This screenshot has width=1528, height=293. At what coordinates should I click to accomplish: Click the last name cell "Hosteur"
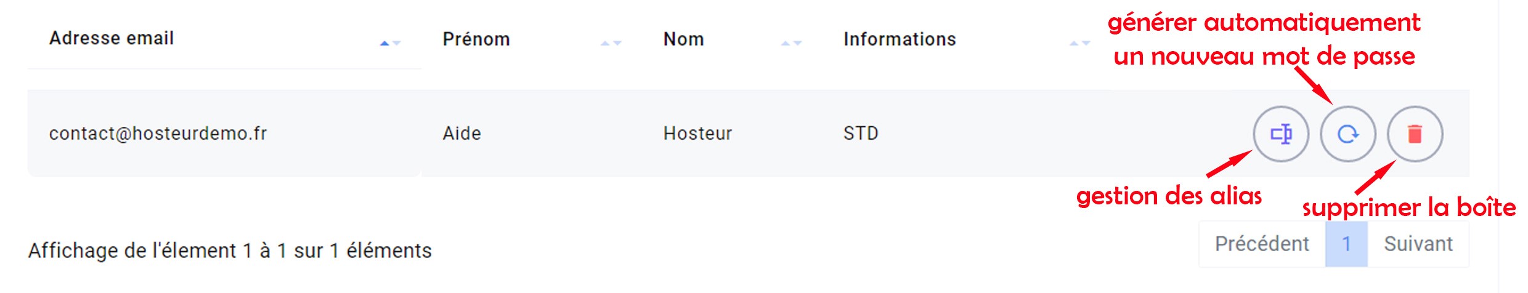697,134
